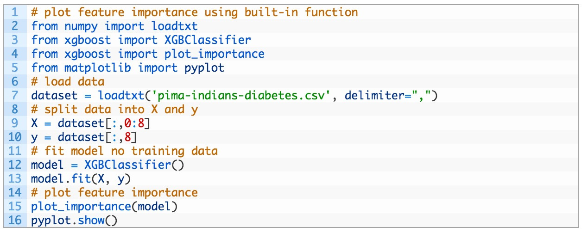Image resolution: width=582 pixels, height=233 pixels.
Task: Click the word loadtxt on line 2
Action: pos(174,26)
